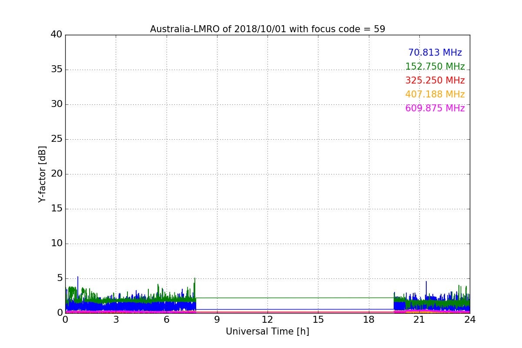Click x-axis tick label 12
Image resolution: width=522 pixels, height=348 pixels.
pos(268,319)
